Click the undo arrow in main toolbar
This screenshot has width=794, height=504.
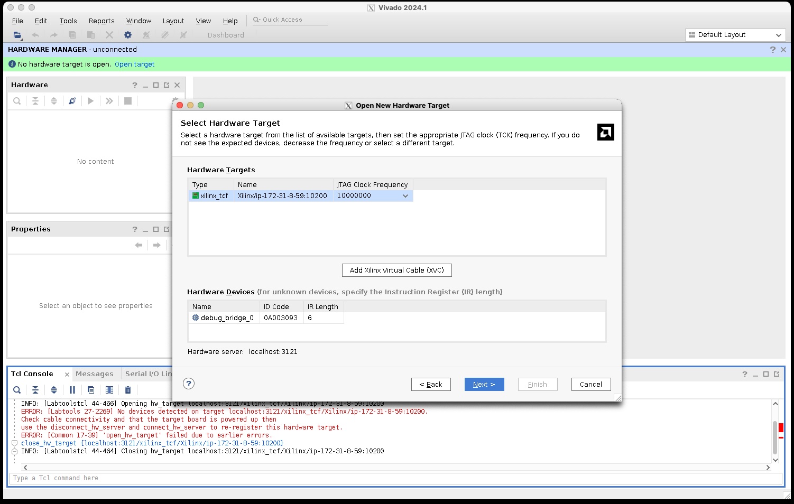[35, 35]
